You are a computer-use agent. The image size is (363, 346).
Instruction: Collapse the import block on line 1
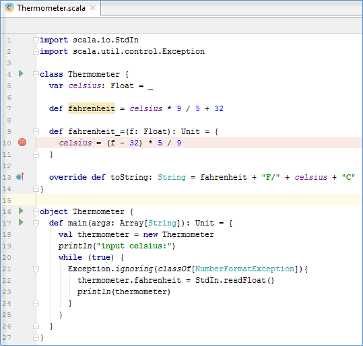[x=36, y=40]
